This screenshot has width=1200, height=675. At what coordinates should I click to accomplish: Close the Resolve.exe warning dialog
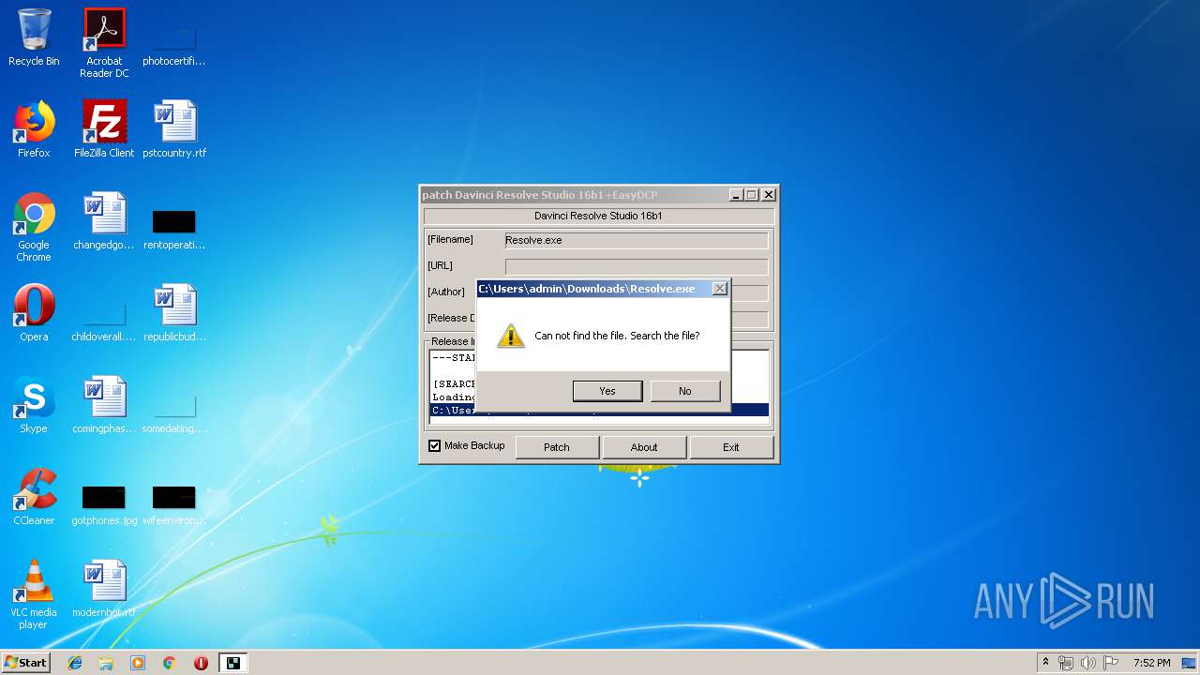pyautogui.click(x=720, y=289)
